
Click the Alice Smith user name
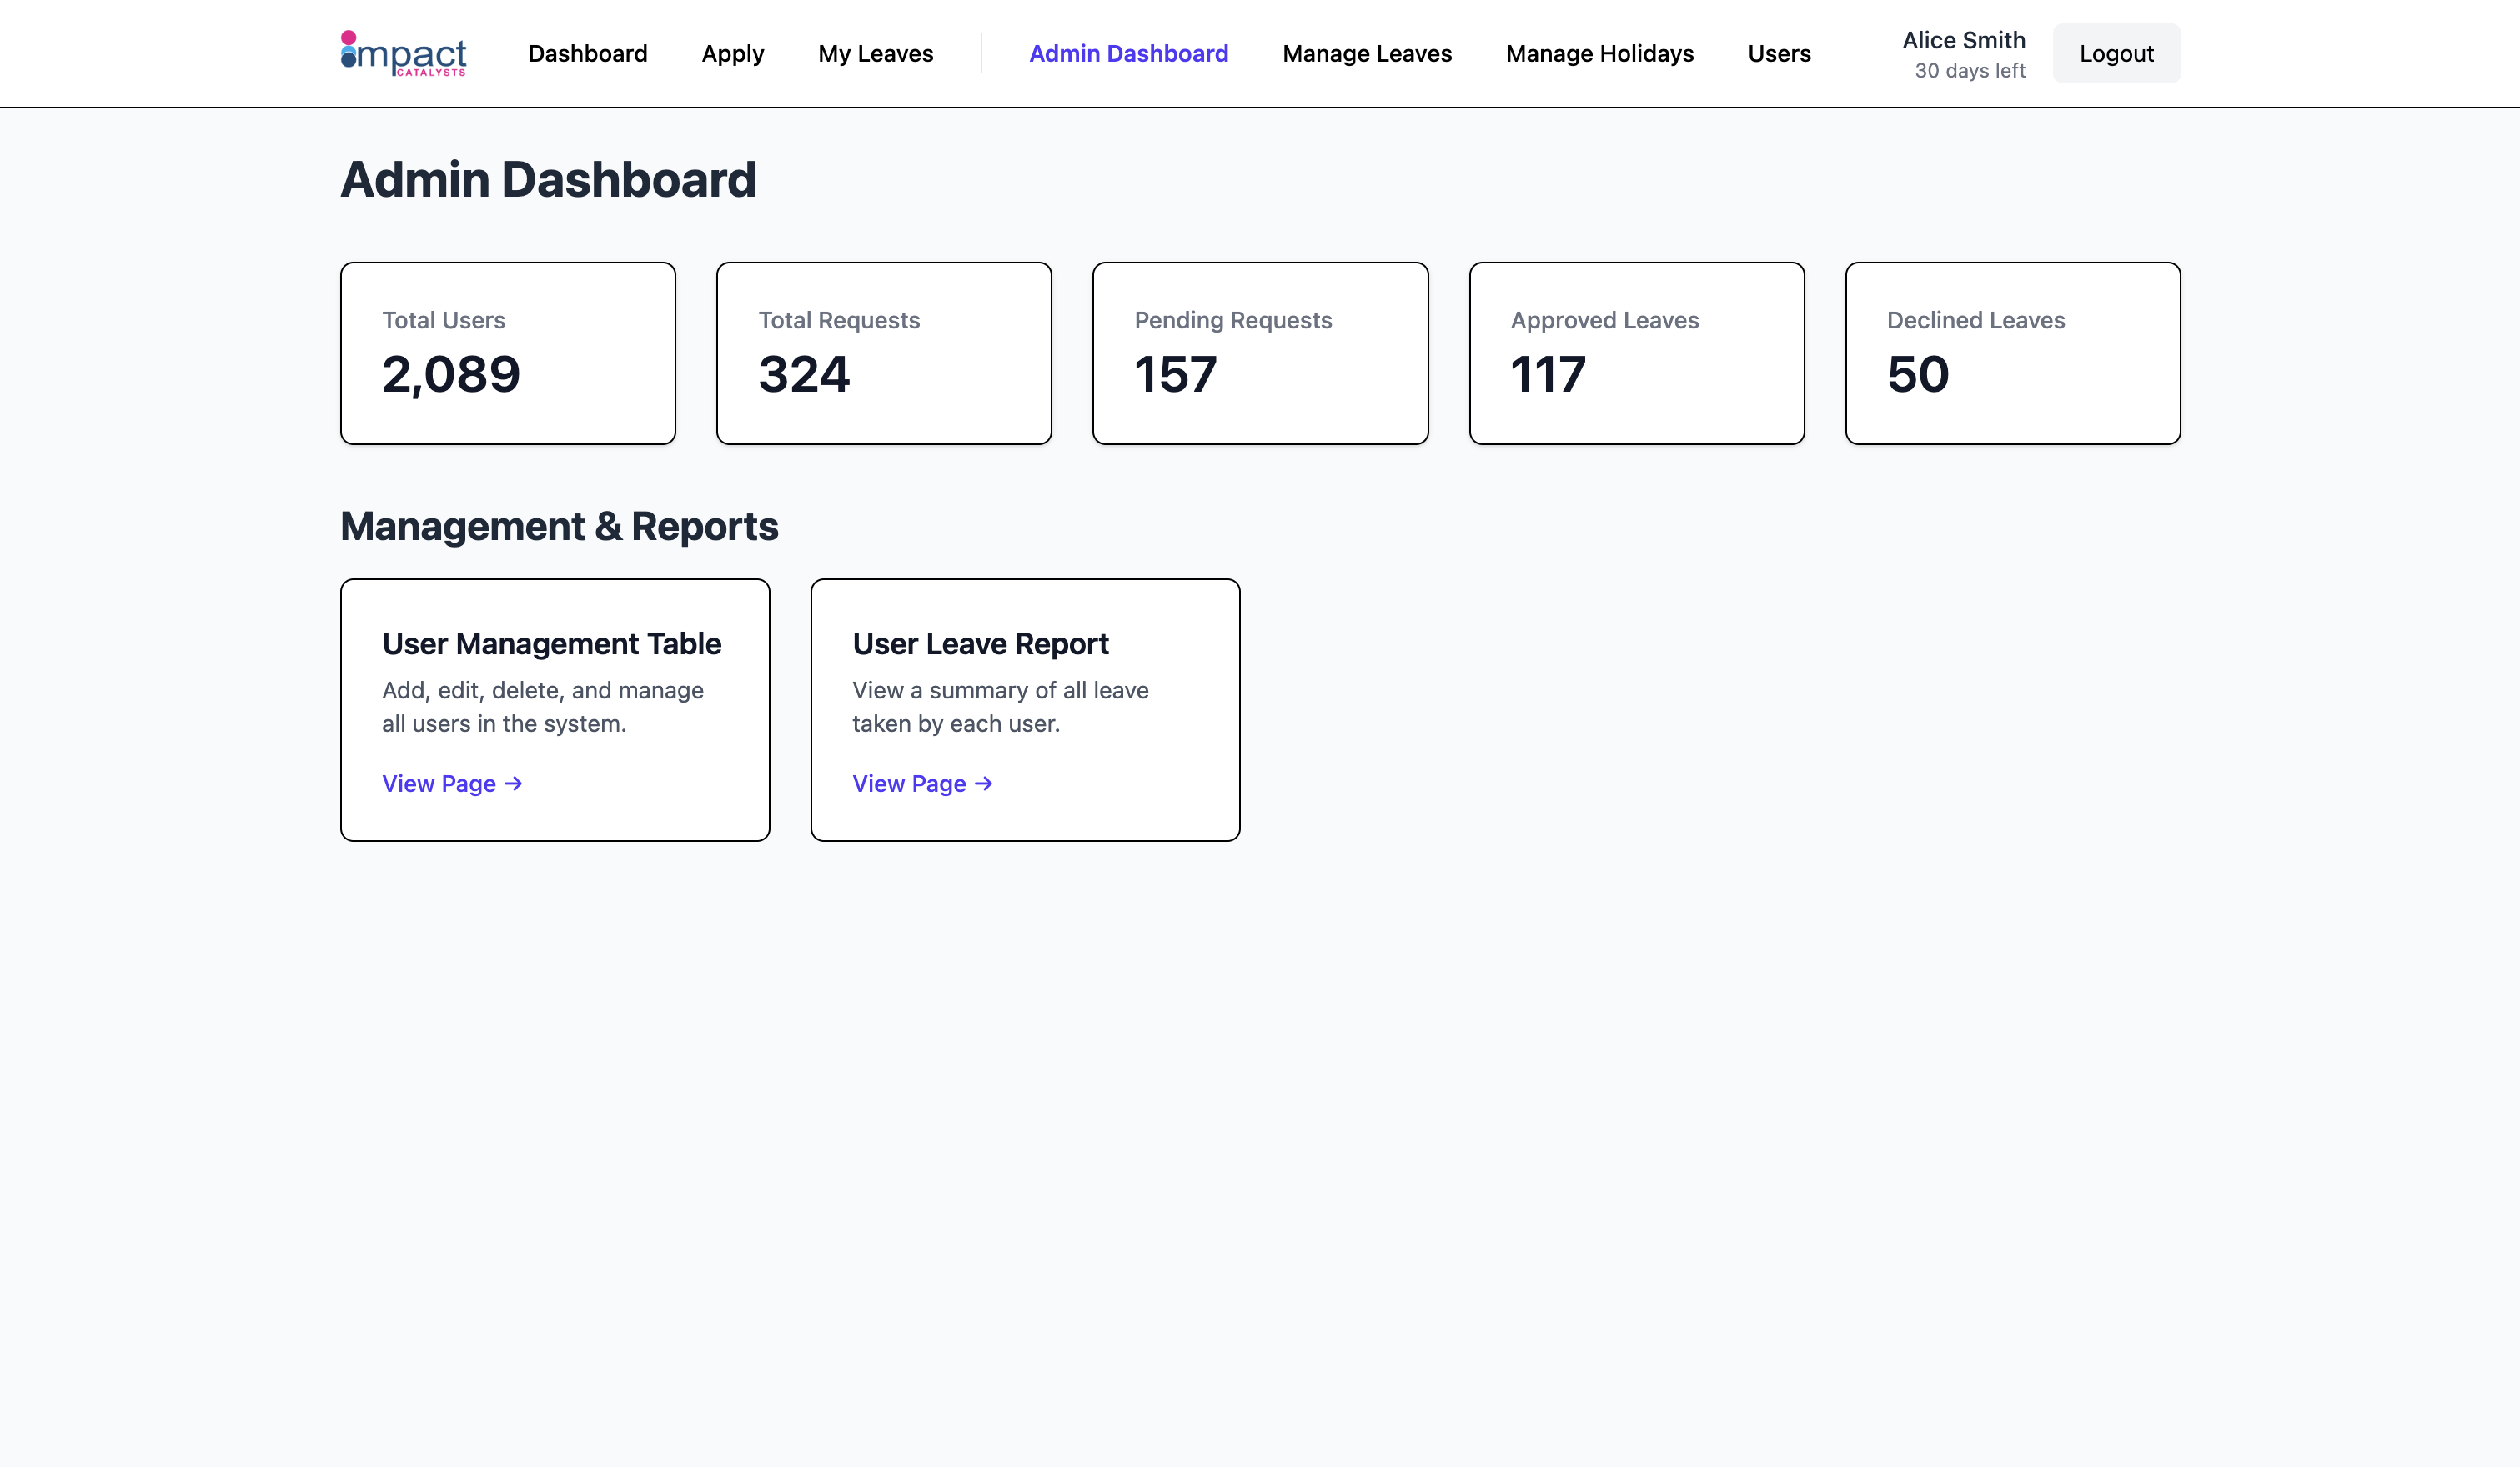[x=1962, y=40]
